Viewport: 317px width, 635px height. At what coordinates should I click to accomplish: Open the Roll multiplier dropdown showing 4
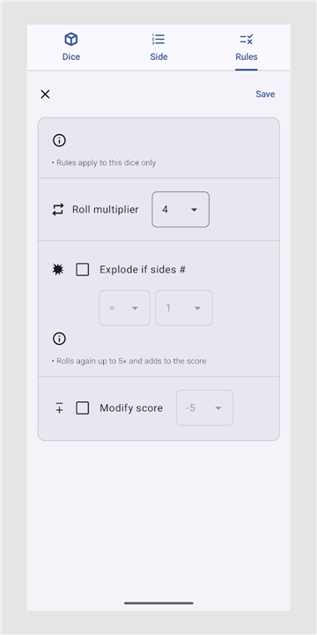pos(181,209)
